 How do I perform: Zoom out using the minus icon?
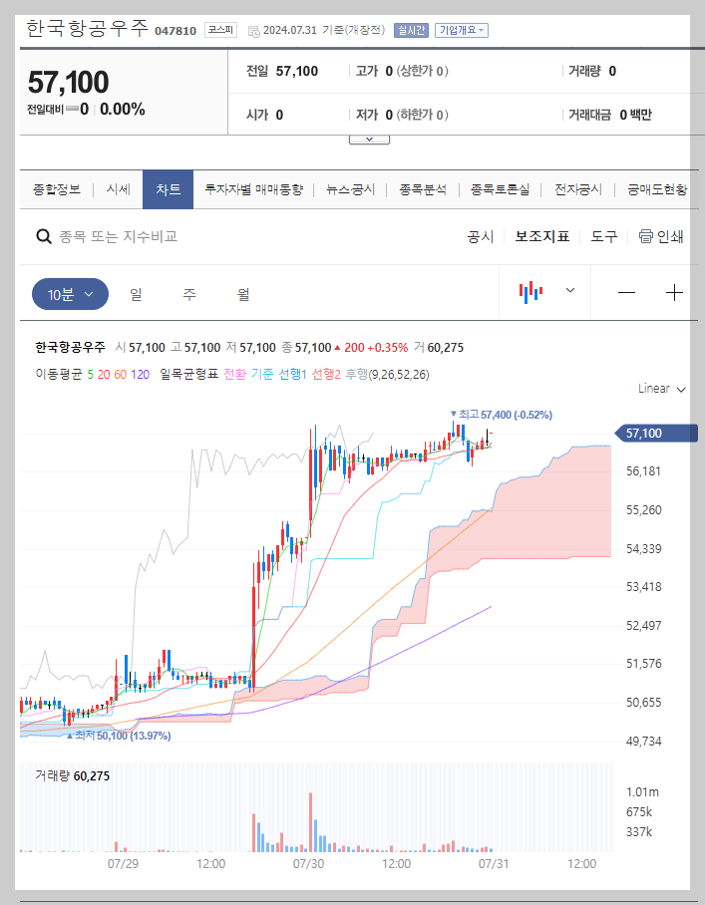coord(626,292)
